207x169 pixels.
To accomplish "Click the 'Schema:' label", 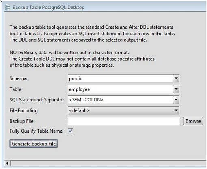I will 18,78.
